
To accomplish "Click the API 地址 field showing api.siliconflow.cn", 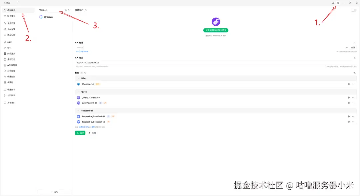I will 216,62.
